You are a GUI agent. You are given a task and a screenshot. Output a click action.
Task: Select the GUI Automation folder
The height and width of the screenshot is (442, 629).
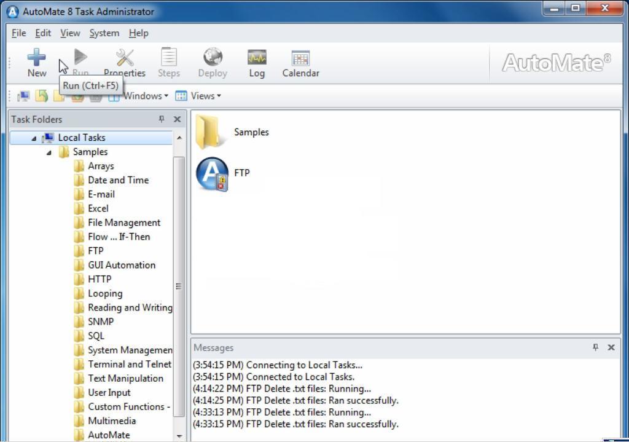pos(122,264)
